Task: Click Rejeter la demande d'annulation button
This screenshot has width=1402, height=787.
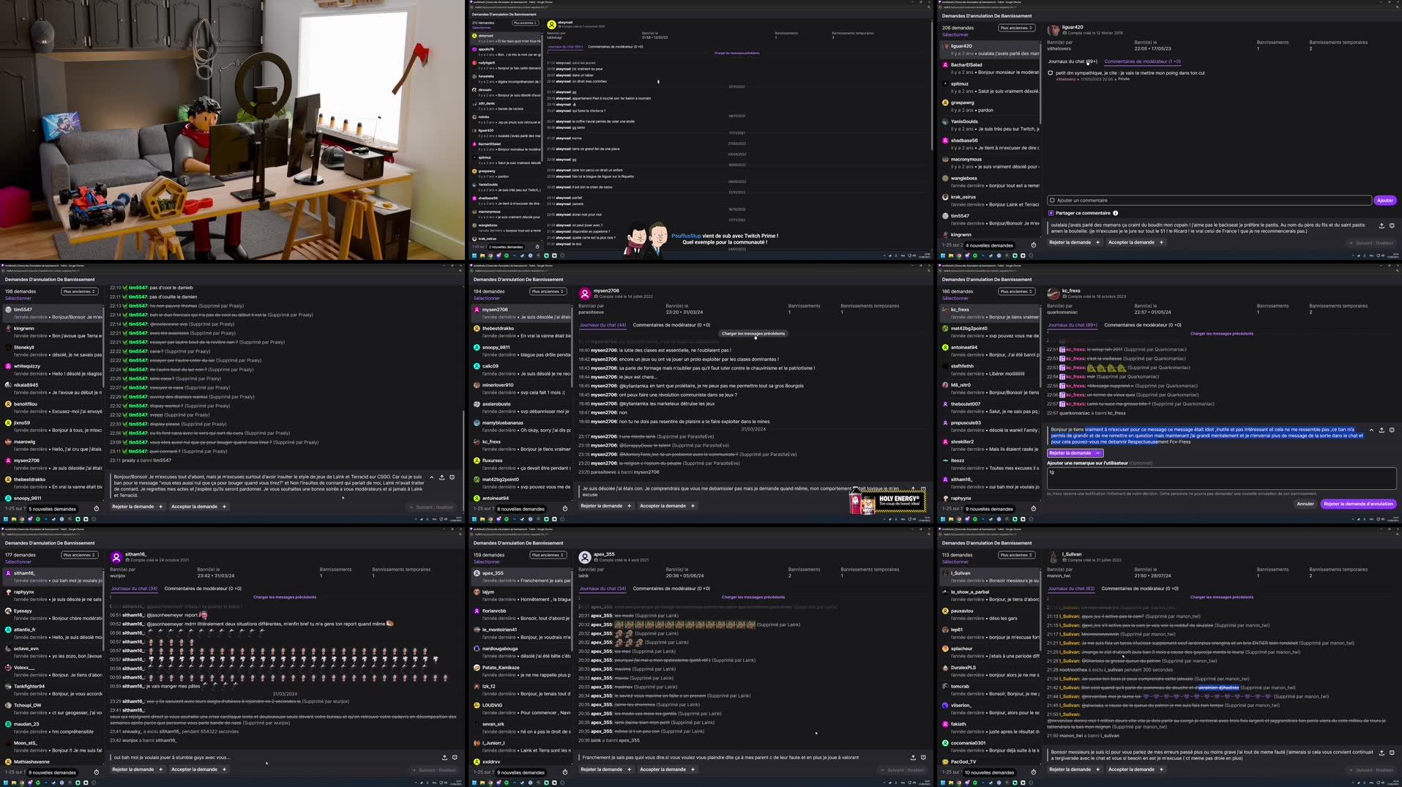Action: coord(1359,504)
